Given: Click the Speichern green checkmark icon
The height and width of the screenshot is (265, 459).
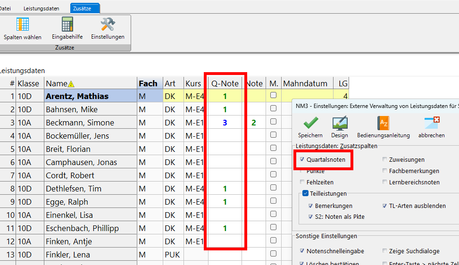Looking at the screenshot, I should [310, 126].
